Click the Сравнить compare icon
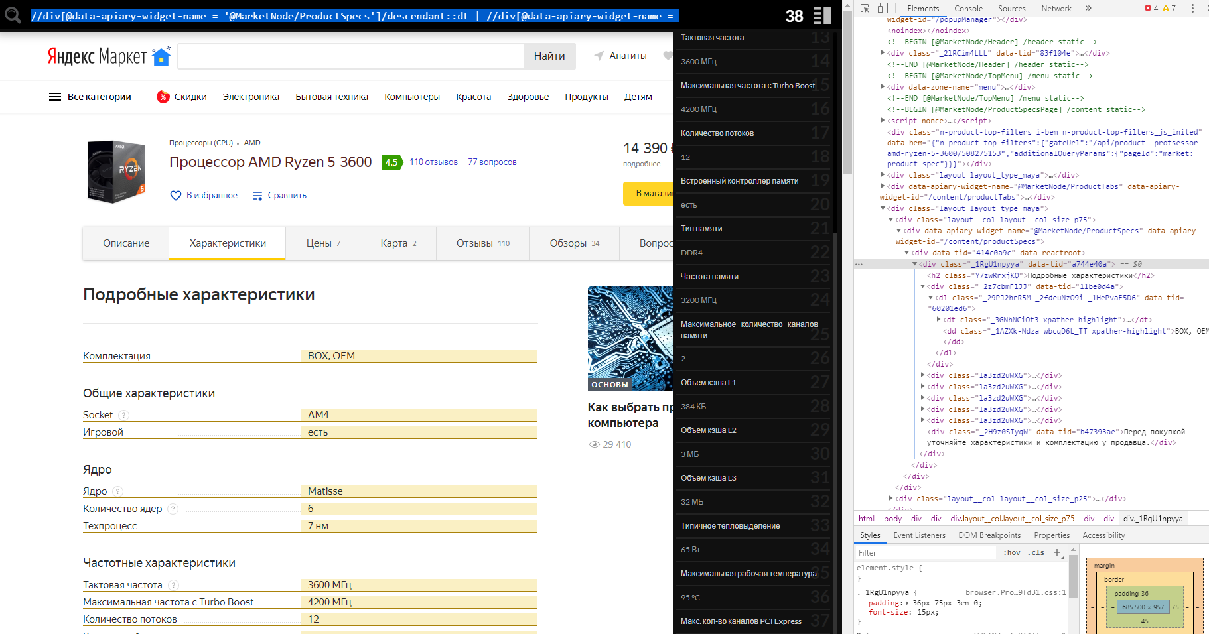1209x634 pixels. (x=258, y=196)
